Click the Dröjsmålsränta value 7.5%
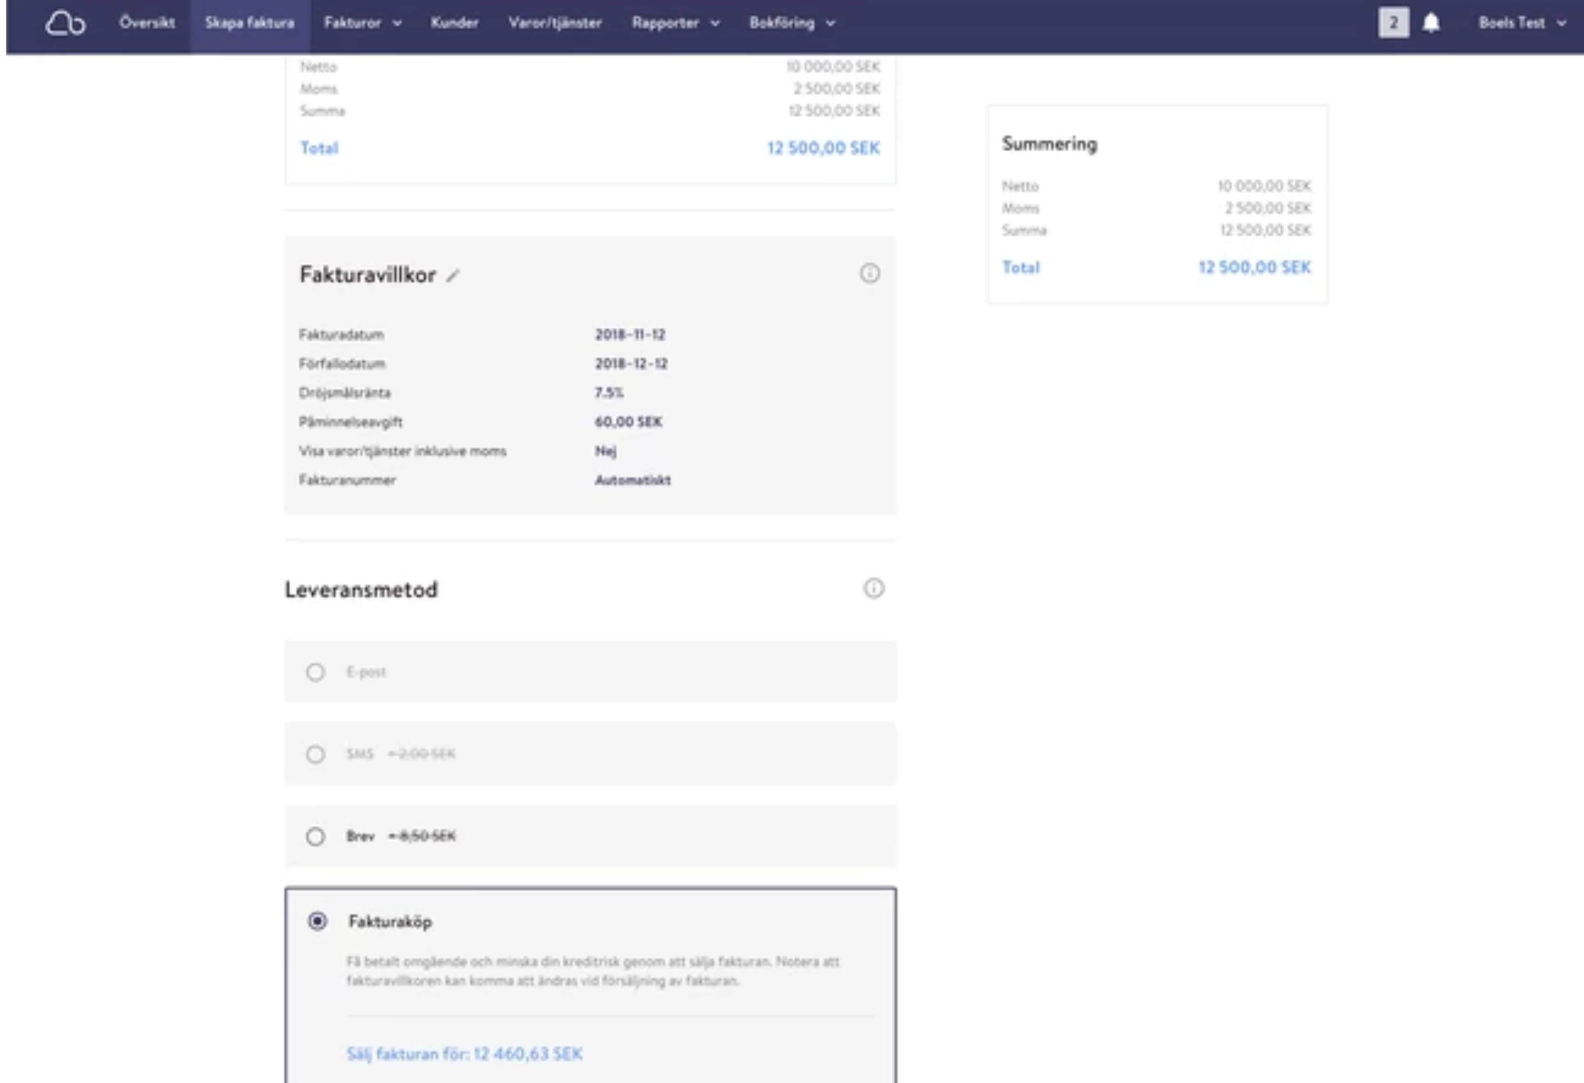 point(609,393)
